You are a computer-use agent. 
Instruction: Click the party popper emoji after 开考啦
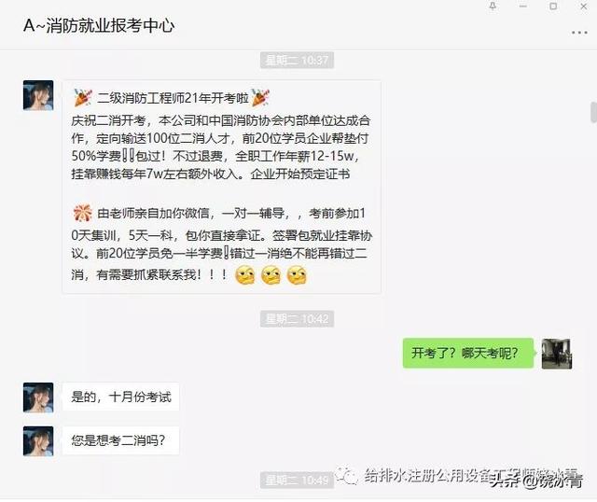click(260, 97)
